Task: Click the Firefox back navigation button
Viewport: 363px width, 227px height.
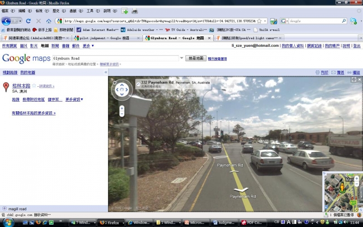Action: pos(6,21)
